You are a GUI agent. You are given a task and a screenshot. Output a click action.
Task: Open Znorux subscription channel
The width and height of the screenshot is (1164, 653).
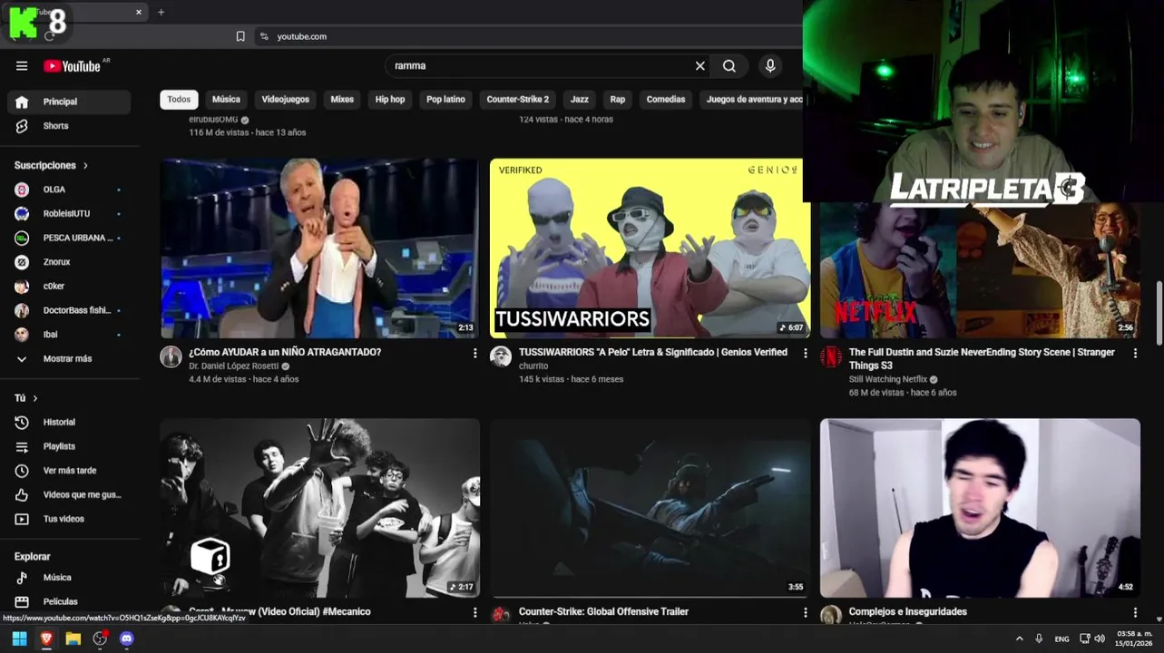tap(69, 262)
